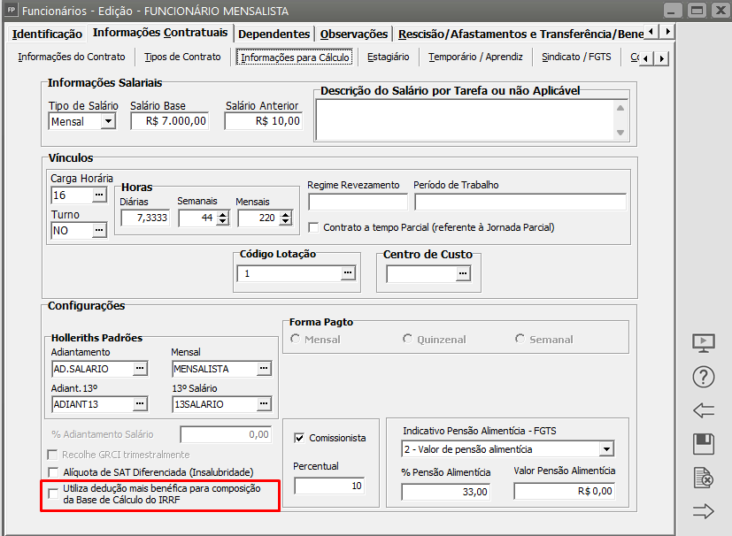The image size is (732, 536).
Task: Open lookup button beside Centro de Custo field
Action: click(x=462, y=274)
